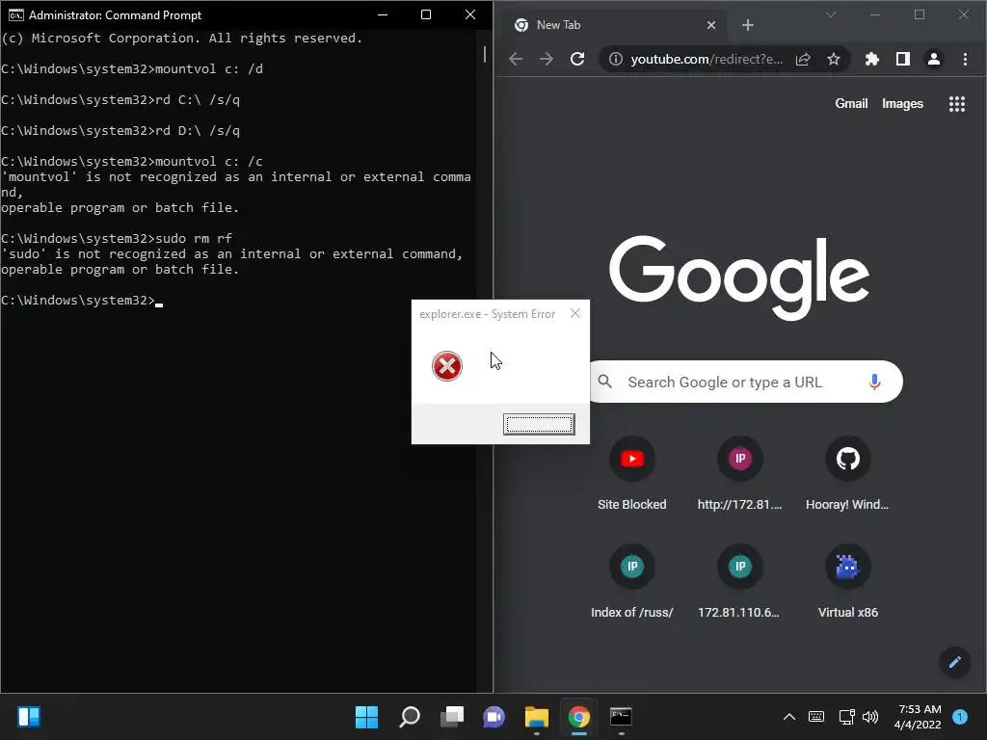The height and width of the screenshot is (740, 987).
Task: Open the Chat app on the taskbar
Action: 494,716
